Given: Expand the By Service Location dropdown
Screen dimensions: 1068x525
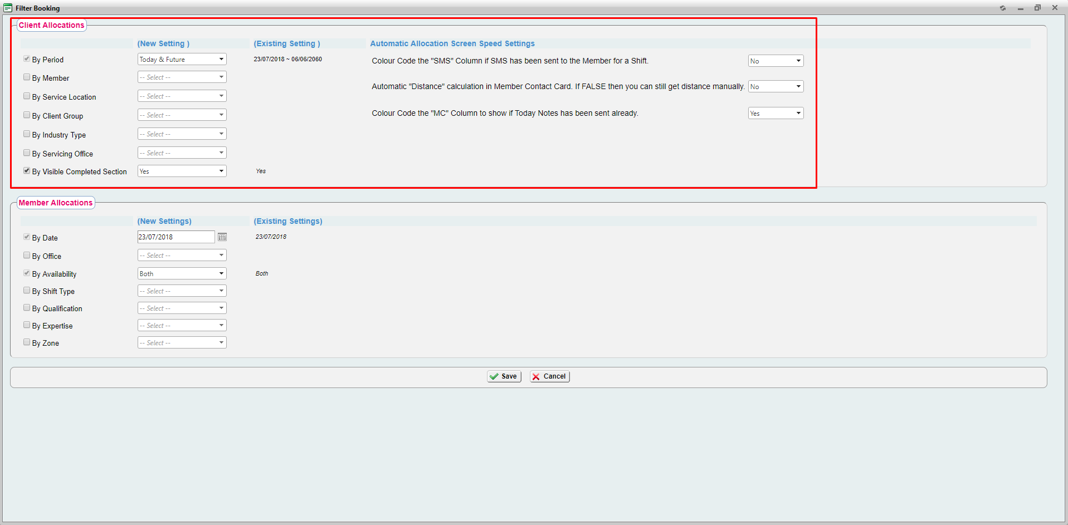Looking at the screenshot, I should pyautogui.click(x=182, y=96).
